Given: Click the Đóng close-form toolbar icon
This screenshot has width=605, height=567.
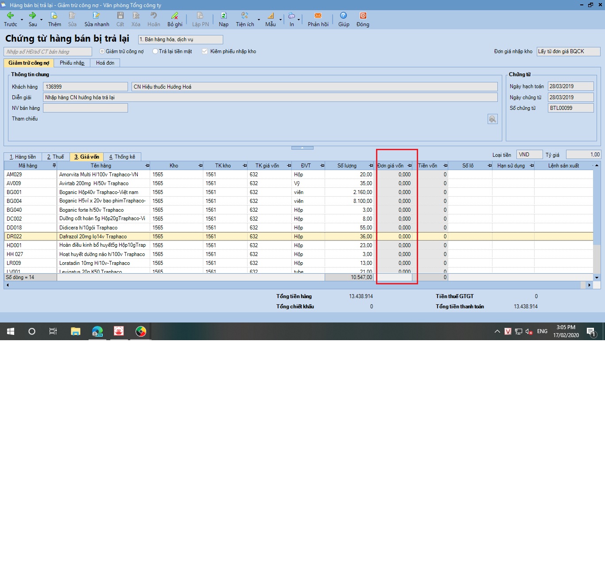Looking at the screenshot, I should tap(363, 16).
